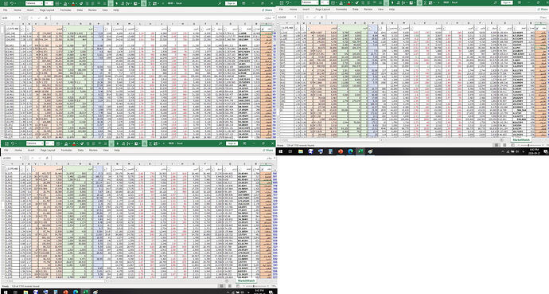Apply Format Painter in top-right Excel window
This screenshot has height=294, width=549.
point(356,2)
